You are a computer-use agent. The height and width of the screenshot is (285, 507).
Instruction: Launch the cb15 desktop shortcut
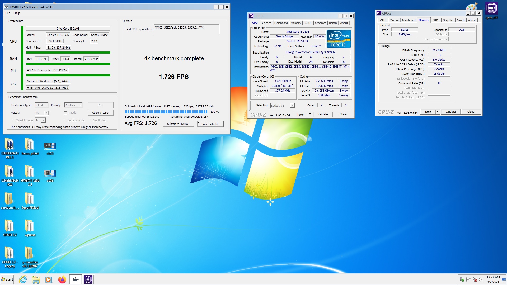pyautogui.click(x=50, y=148)
